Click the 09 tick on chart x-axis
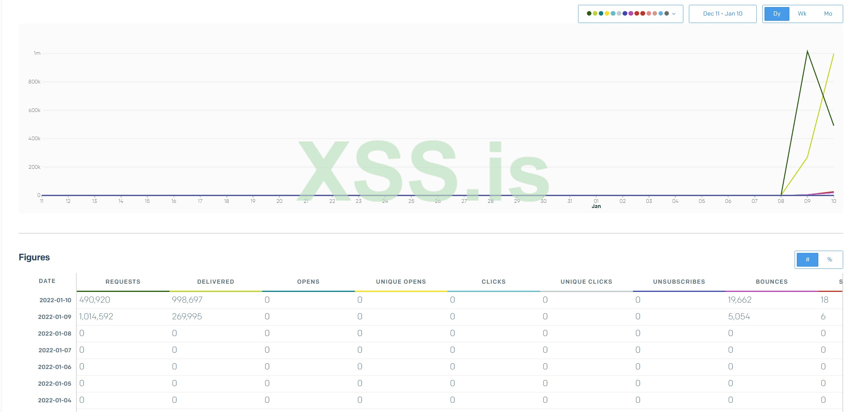Viewport: 845px width, 412px height. 807,201
